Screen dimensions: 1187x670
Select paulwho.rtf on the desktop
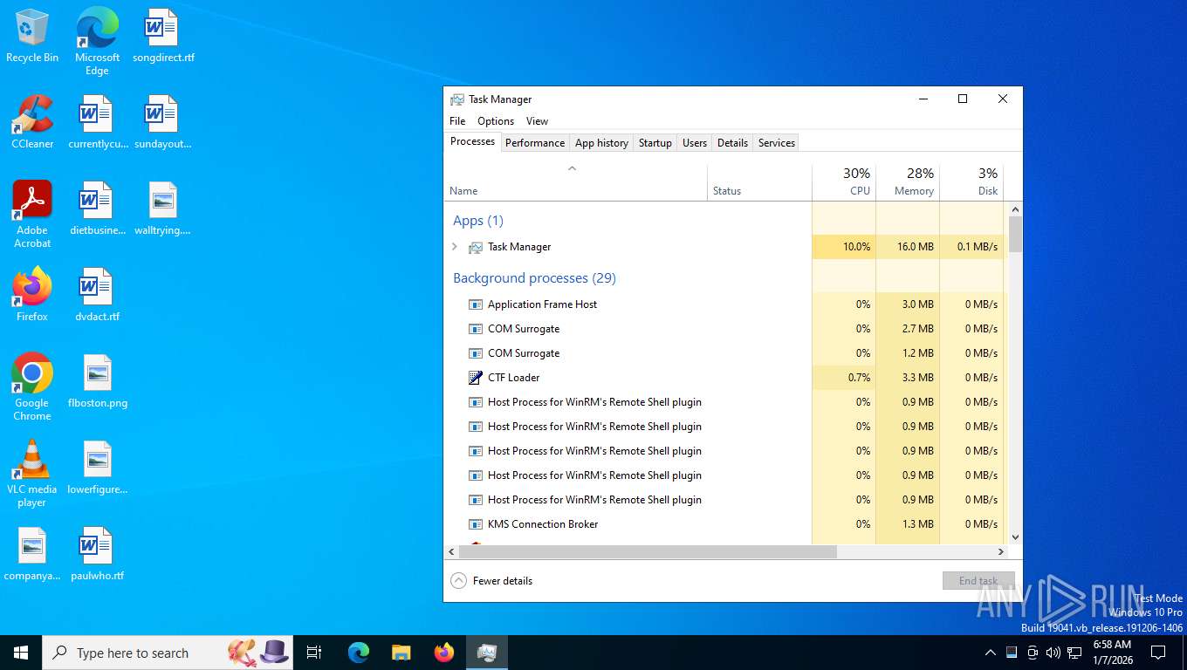[97, 554]
